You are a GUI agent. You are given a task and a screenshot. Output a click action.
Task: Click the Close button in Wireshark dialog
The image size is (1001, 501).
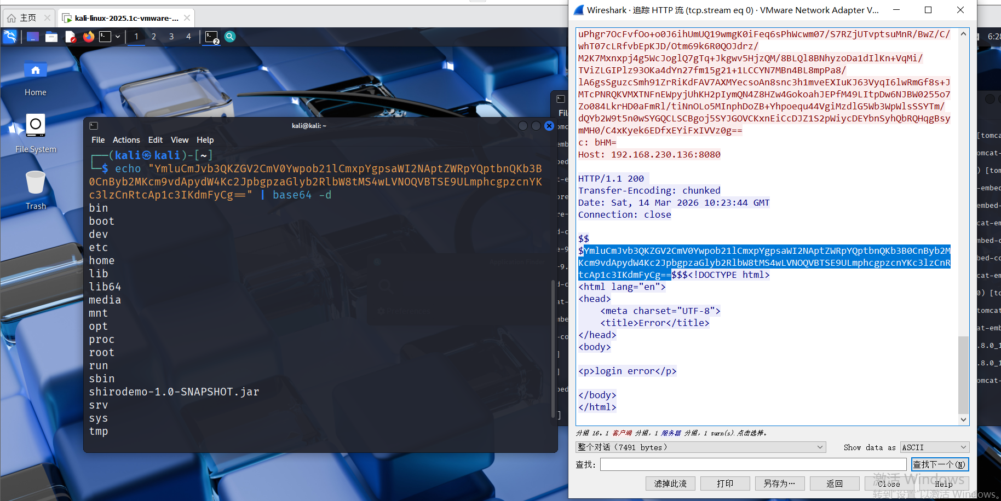(889, 483)
